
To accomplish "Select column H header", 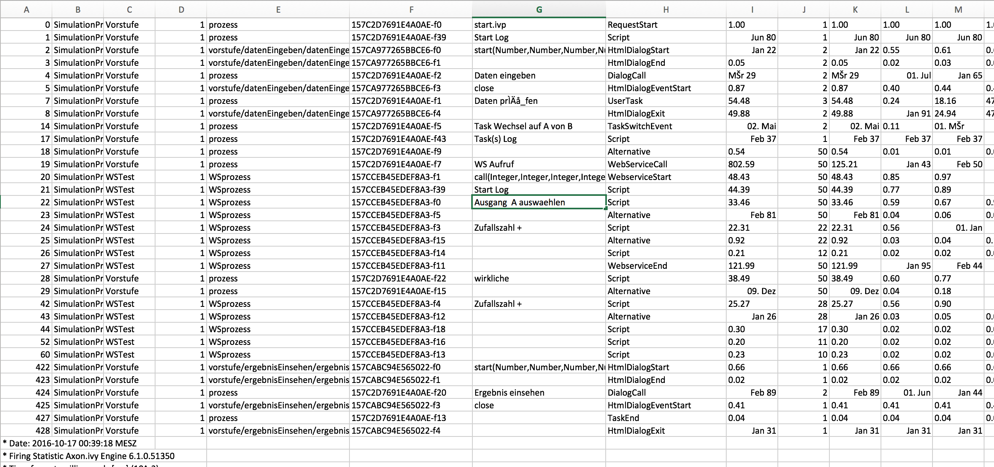I will point(666,10).
